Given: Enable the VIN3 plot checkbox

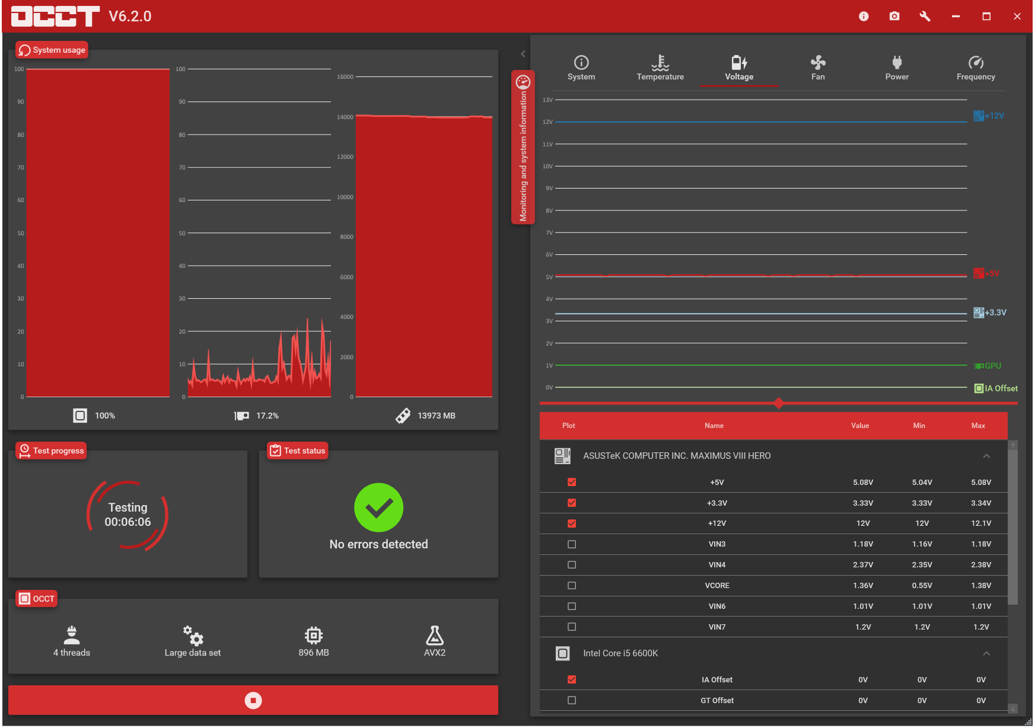Looking at the screenshot, I should [572, 544].
